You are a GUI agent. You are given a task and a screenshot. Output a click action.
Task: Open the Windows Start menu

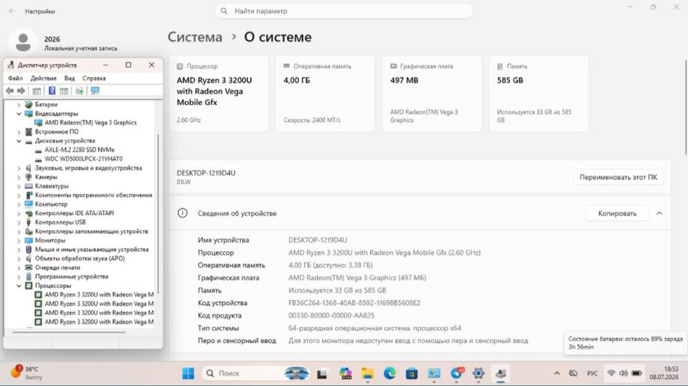tap(189, 374)
